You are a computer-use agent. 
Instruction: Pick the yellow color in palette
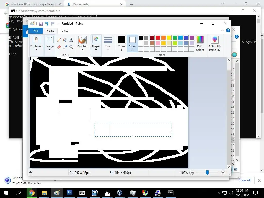click(169, 38)
